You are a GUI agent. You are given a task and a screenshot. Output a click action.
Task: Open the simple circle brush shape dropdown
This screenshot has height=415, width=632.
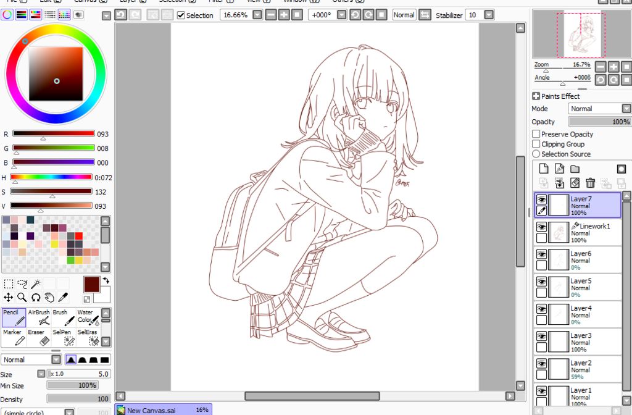click(69, 413)
